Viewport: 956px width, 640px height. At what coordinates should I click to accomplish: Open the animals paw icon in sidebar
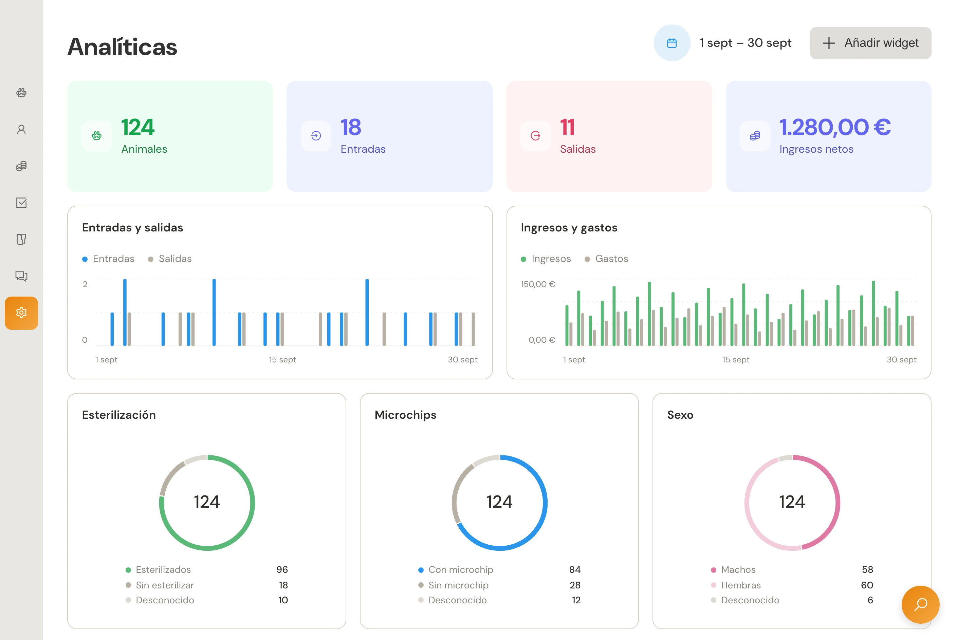[x=21, y=93]
